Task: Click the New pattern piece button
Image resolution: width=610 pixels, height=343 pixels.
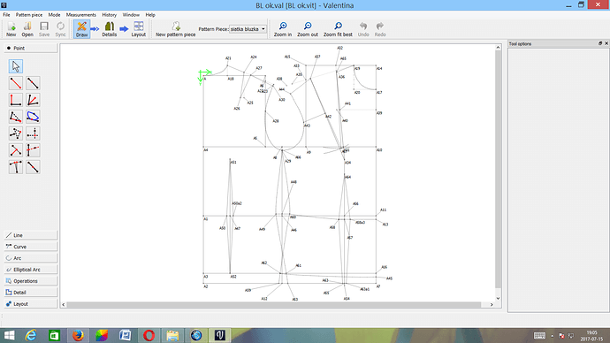Action: click(x=175, y=29)
